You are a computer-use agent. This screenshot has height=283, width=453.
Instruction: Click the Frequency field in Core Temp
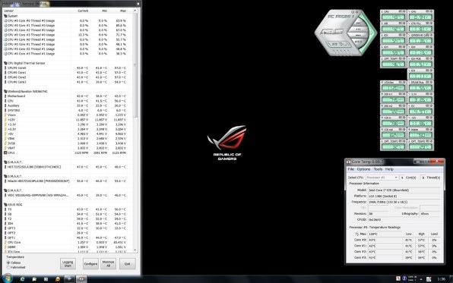404,202
